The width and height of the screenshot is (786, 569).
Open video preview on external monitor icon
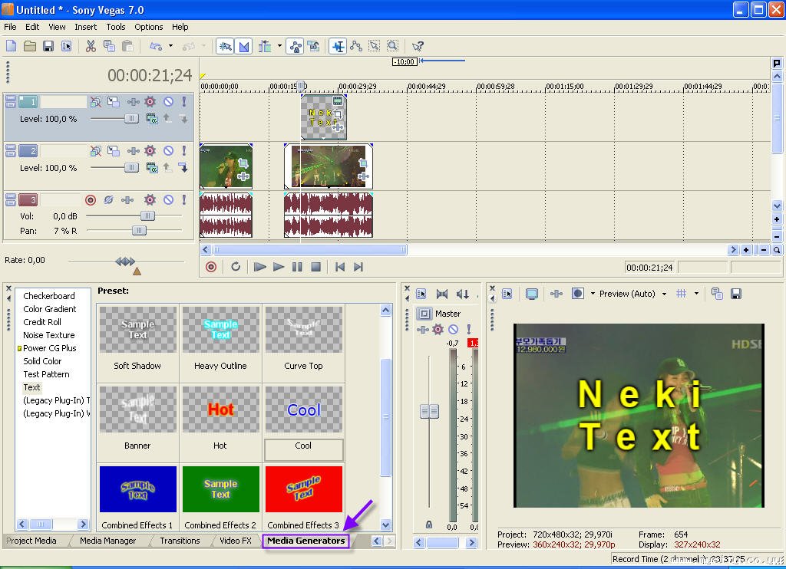pos(531,294)
